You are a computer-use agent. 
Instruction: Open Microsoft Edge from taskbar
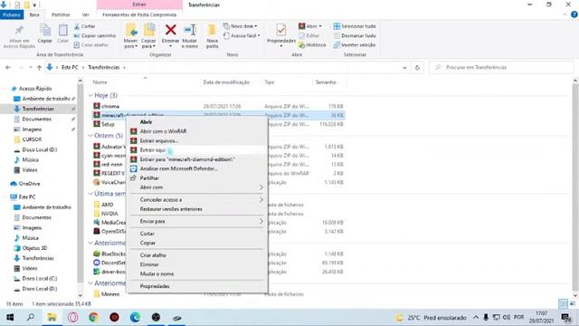[x=135, y=317]
